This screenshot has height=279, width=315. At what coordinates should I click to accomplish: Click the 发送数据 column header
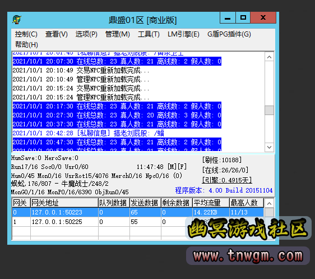[x=145, y=203]
